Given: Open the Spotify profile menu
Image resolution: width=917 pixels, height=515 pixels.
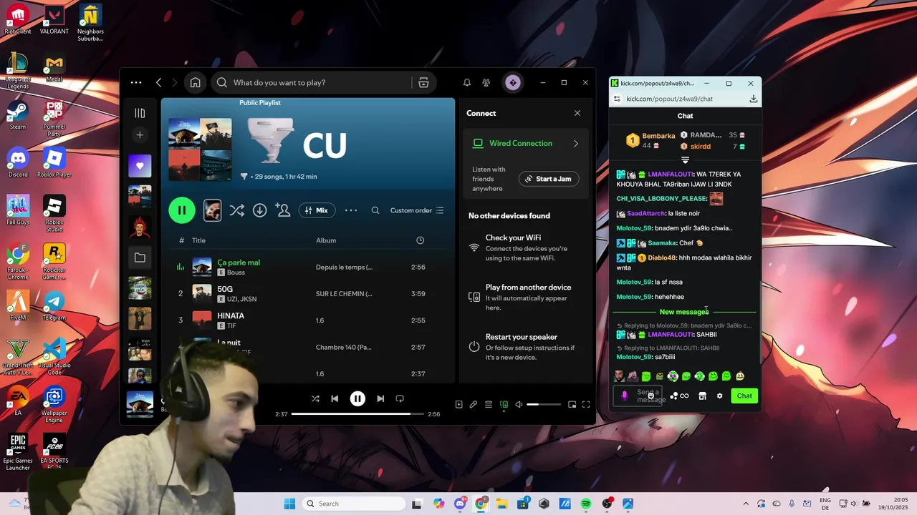Looking at the screenshot, I should click(512, 82).
